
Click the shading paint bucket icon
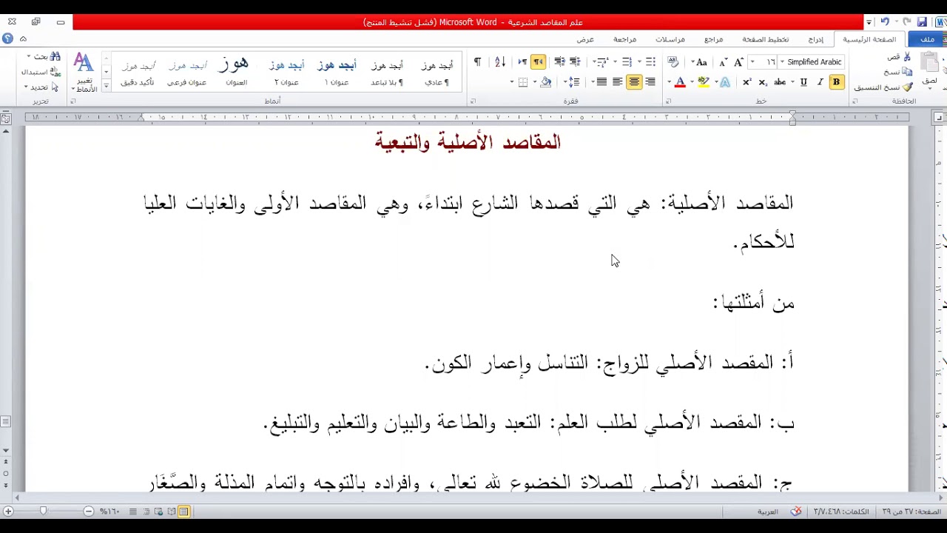coord(546,82)
